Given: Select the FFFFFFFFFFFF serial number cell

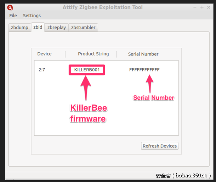Looking at the screenshot, I should coord(144,70).
